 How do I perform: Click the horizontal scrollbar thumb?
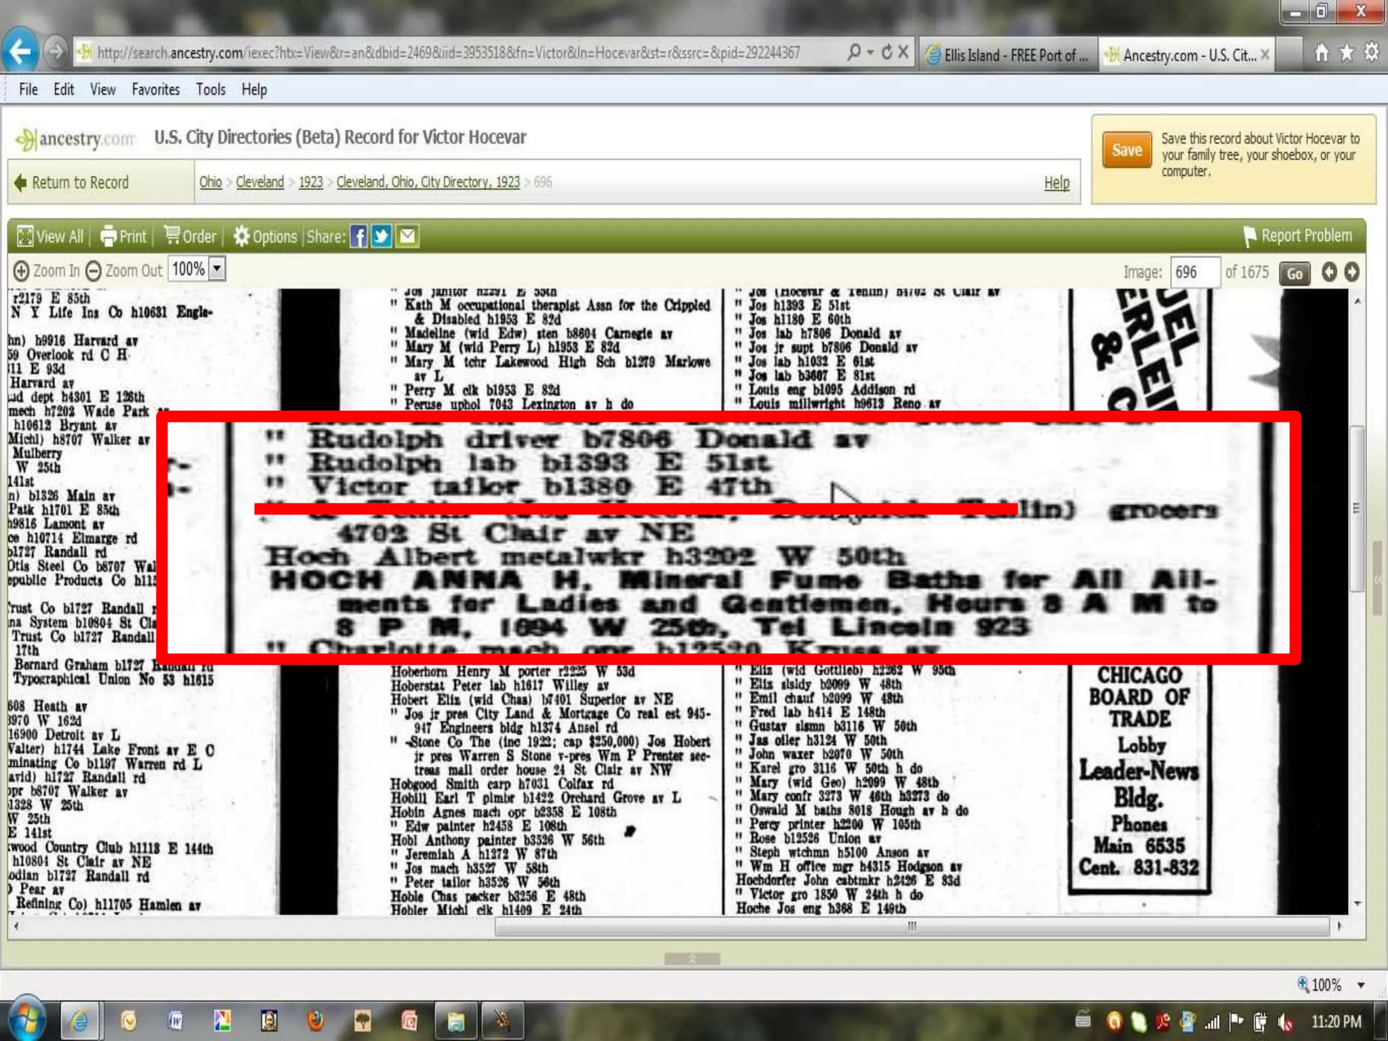click(911, 926)
